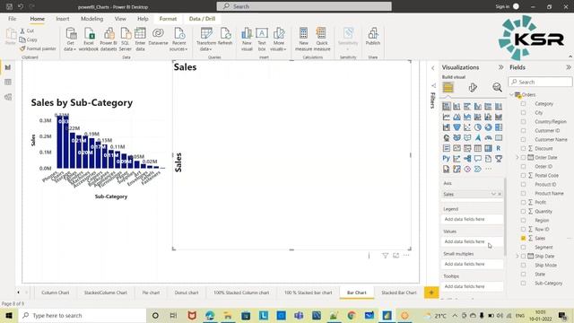Switch to the Pie chart page tab
This screenshot has width=574, height=323.
[x=151, y=292]
